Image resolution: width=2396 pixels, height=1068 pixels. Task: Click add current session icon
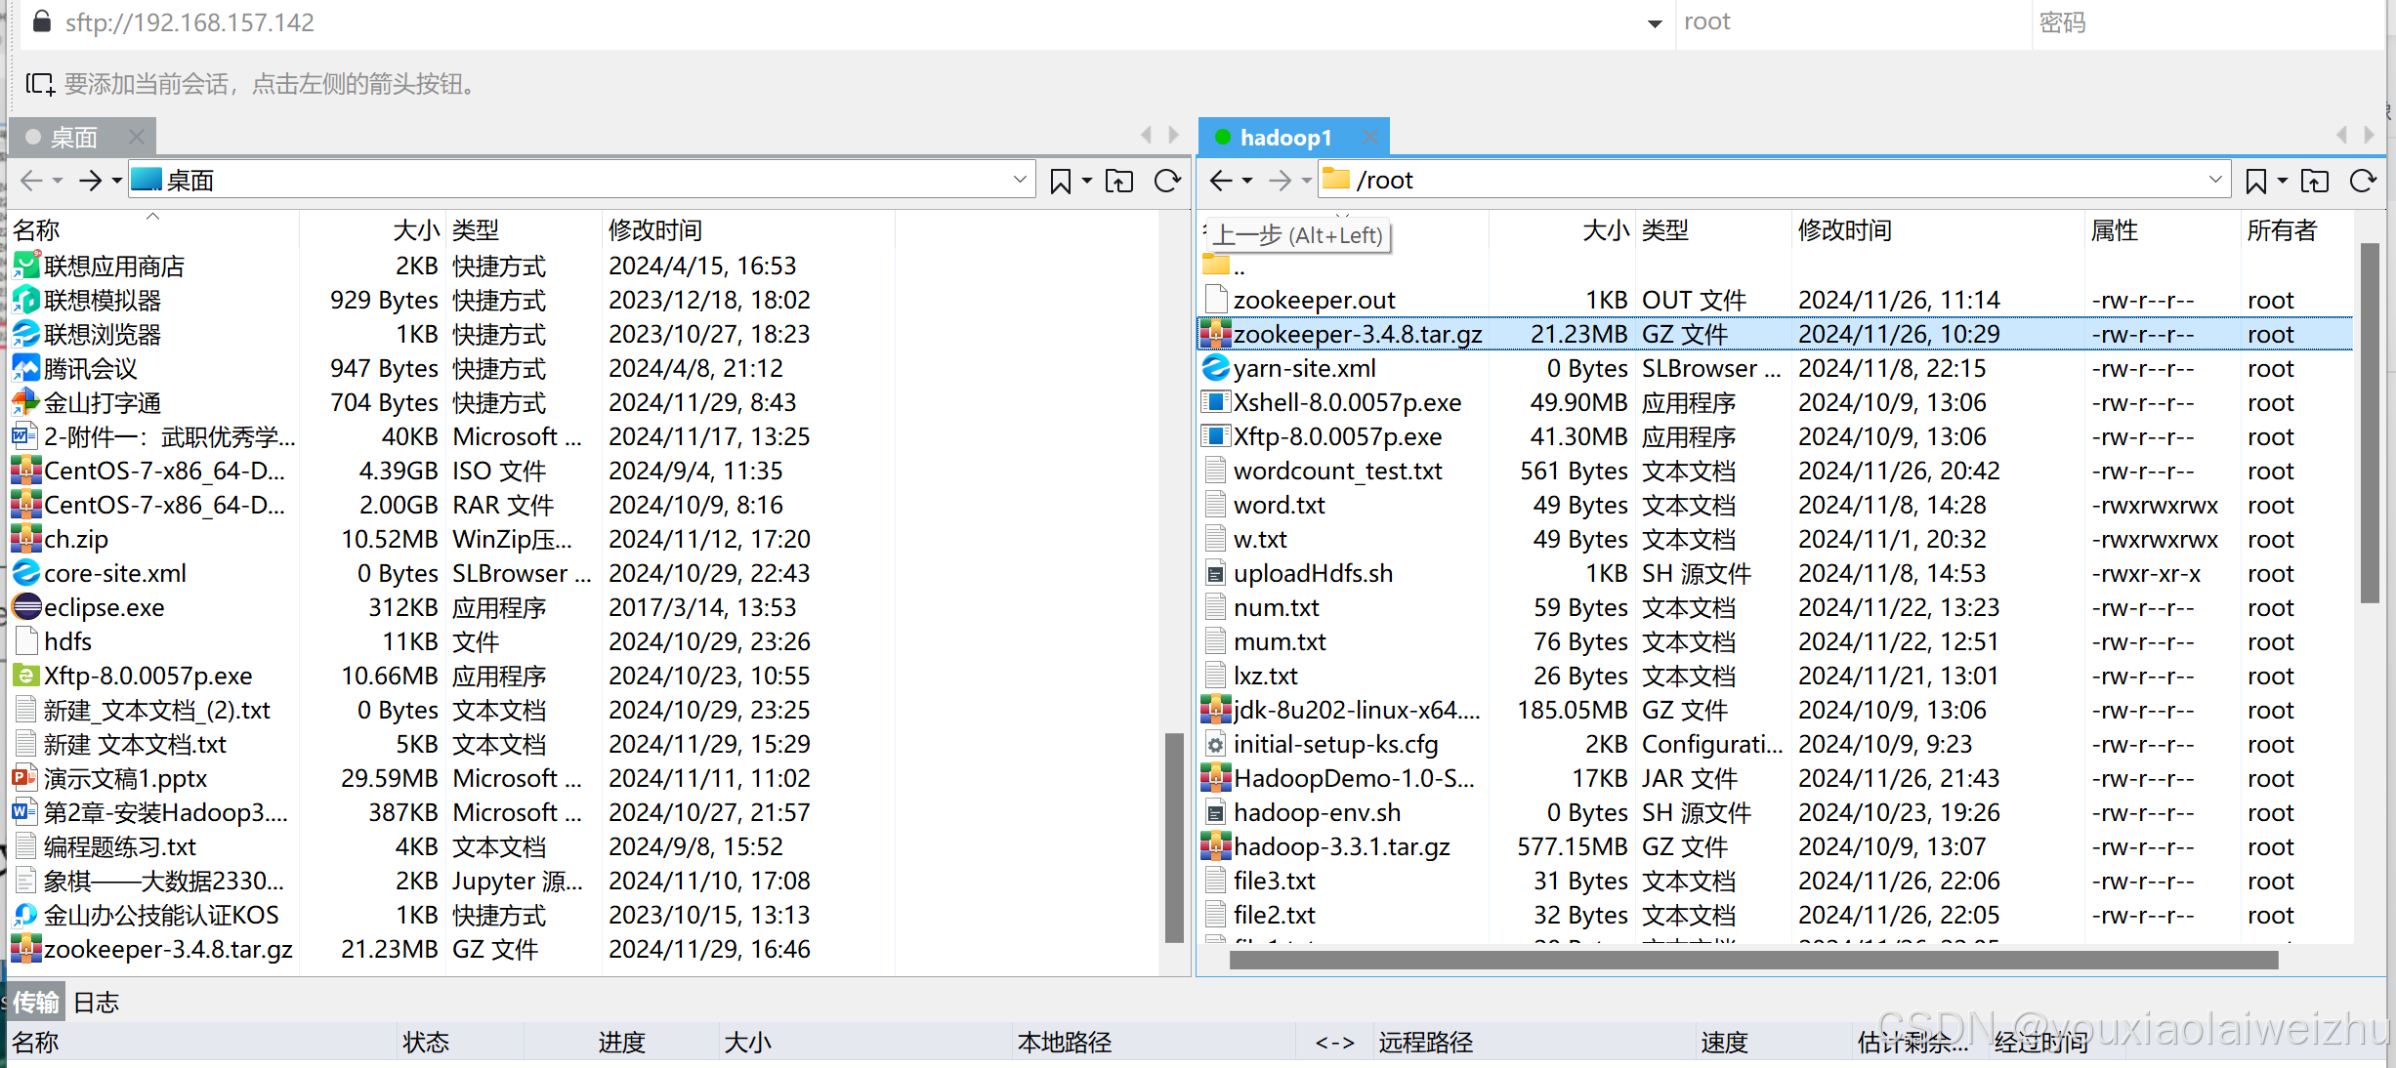pyautogui.click(x=39, y=84)
